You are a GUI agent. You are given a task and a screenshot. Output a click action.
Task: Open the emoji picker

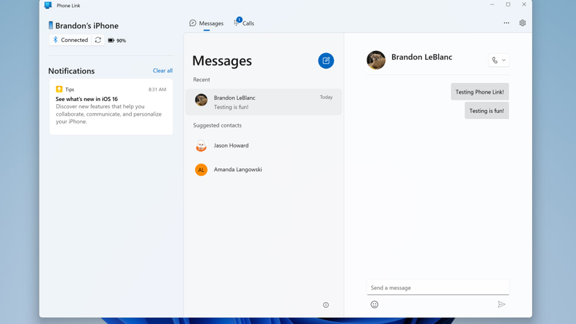click(374, 305)
